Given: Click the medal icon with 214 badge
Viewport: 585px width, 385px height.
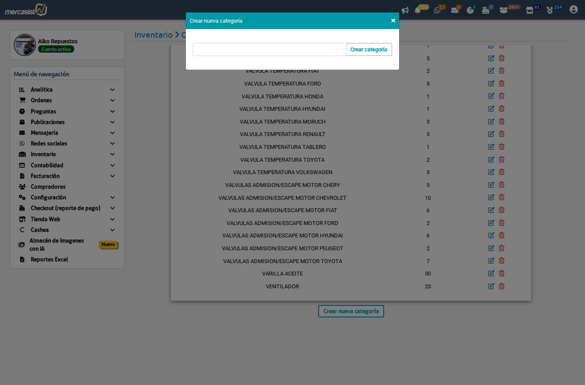Looking at the screenshot, I should 550,10.
